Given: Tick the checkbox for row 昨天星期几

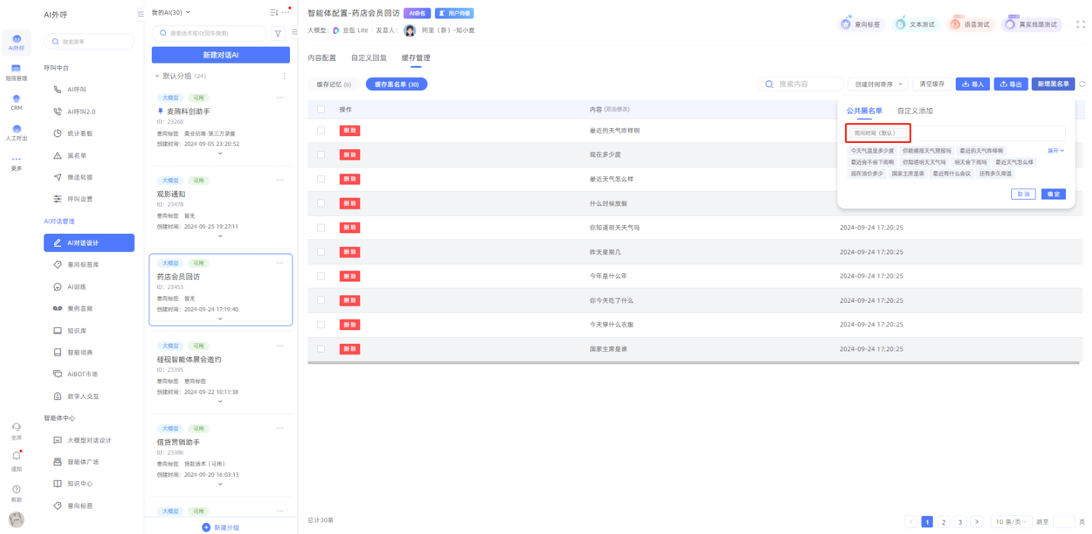Looking at the screenshot, I should [x=321, y=252].
